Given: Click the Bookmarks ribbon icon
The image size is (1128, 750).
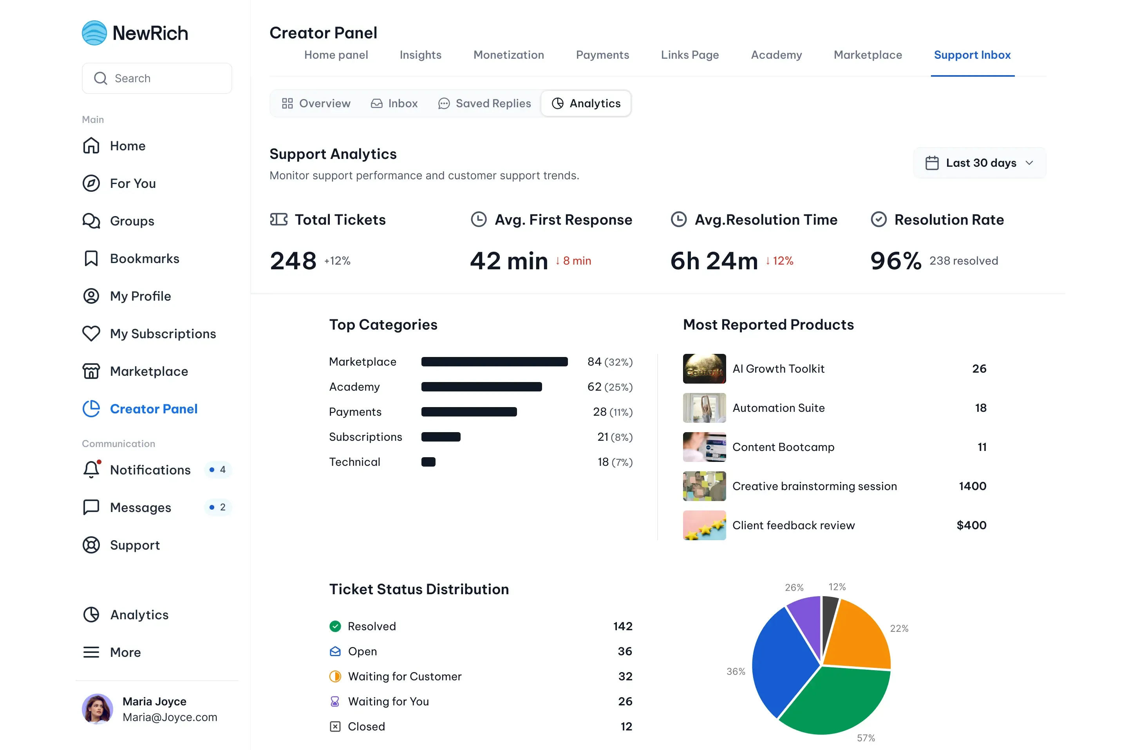Looking at the screenshot, I should pyautogui.click(x=91, y=259).
